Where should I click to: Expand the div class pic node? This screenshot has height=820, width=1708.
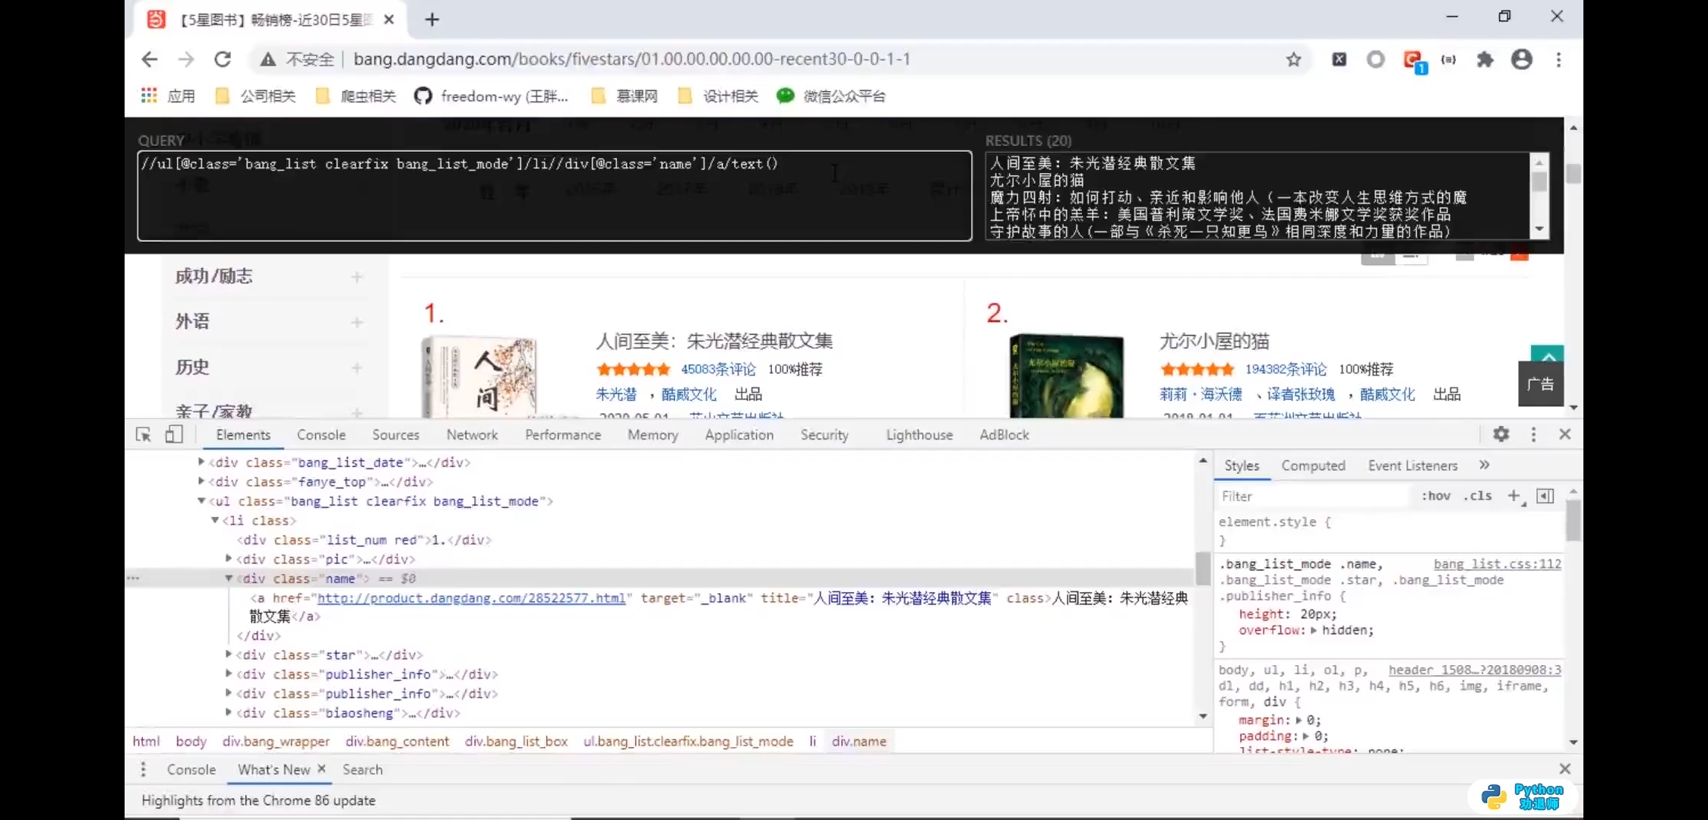229,560
